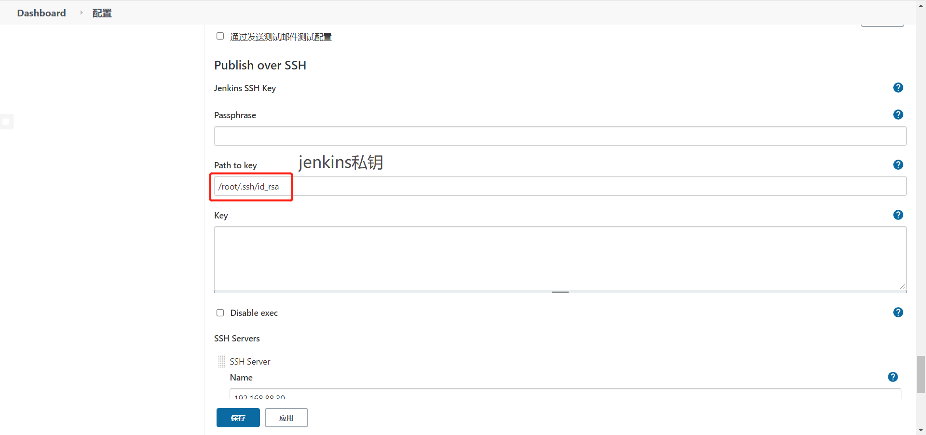Open help for Path to key
This screenshot has height=435, width=926.
click(x=898, y=165)
